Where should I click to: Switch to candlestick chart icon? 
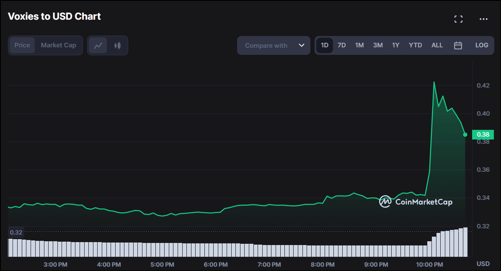[x=117, y=45]
